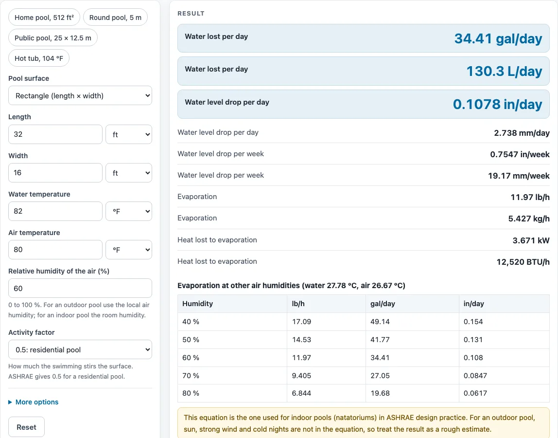558x438 pixels.
Task: Click the Evaporation at other air humidities heading
Action: (292, 286)
